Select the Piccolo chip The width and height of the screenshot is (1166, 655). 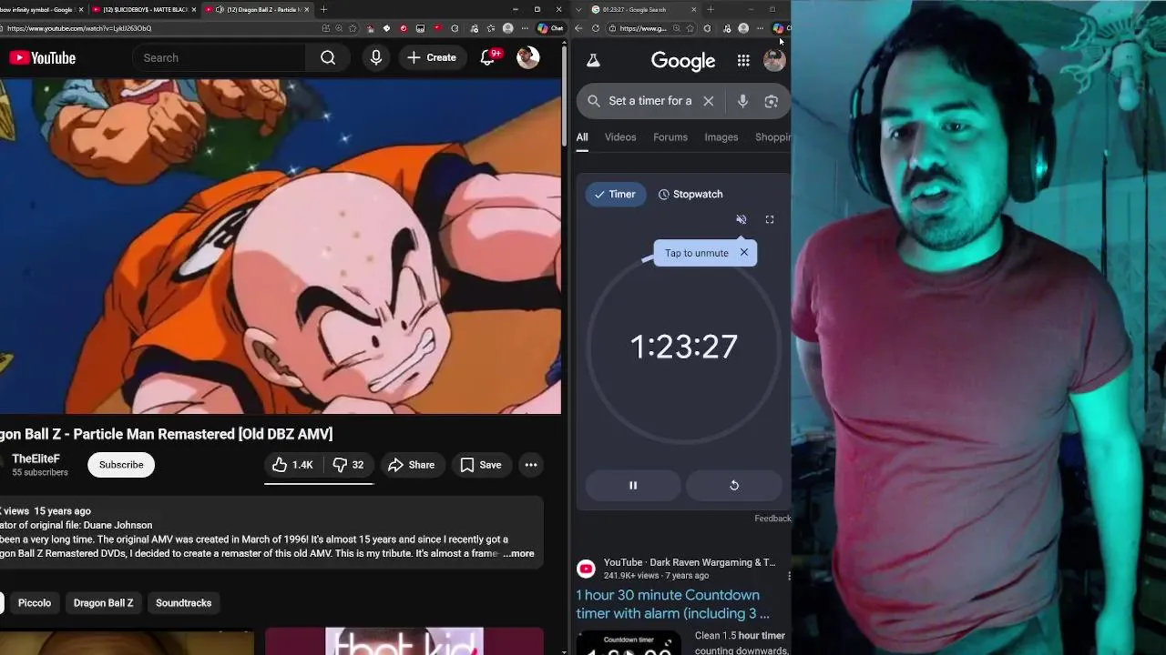(35, 603)
